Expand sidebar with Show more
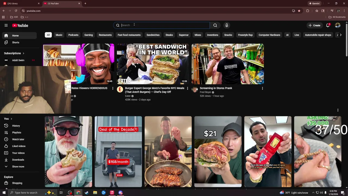Screen dimensions: 348x196 pos(18,167)
